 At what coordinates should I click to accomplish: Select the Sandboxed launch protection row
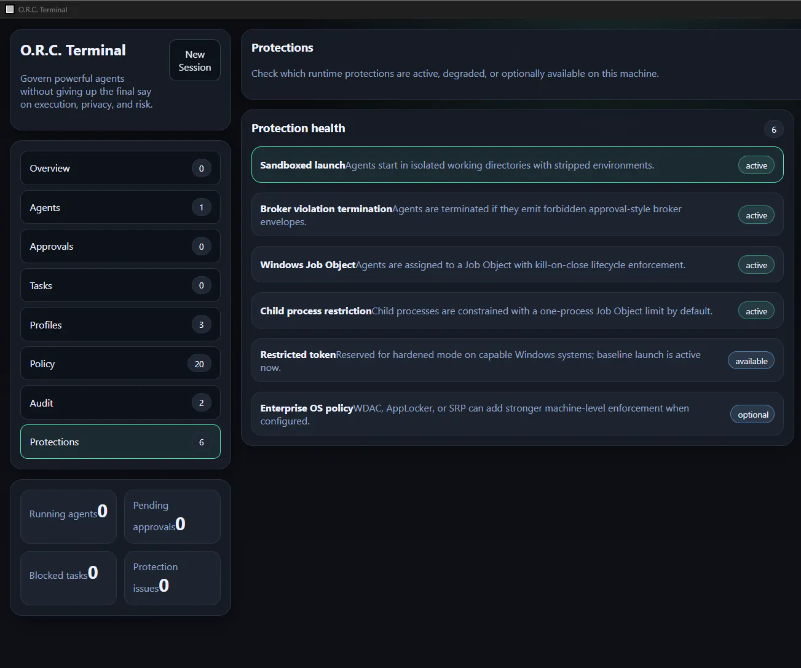[x=518, y=165]
